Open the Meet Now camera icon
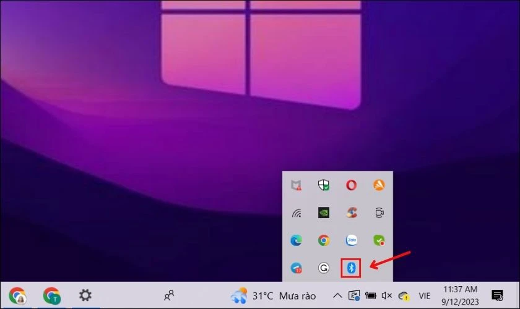 click(379, 213)
